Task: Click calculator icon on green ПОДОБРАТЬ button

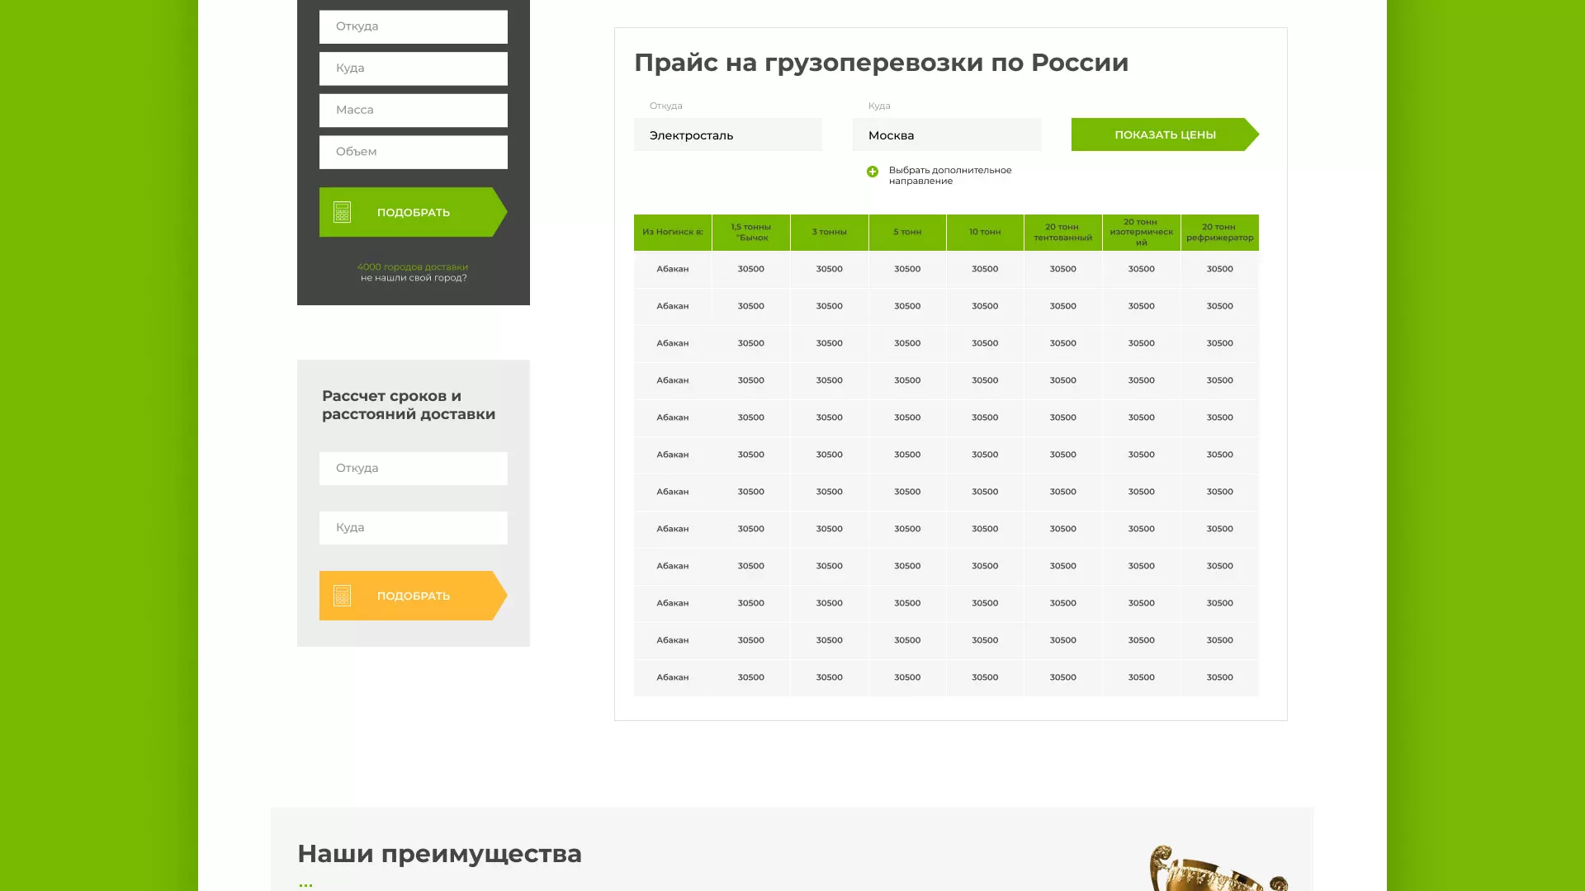Action: (342, 212)
